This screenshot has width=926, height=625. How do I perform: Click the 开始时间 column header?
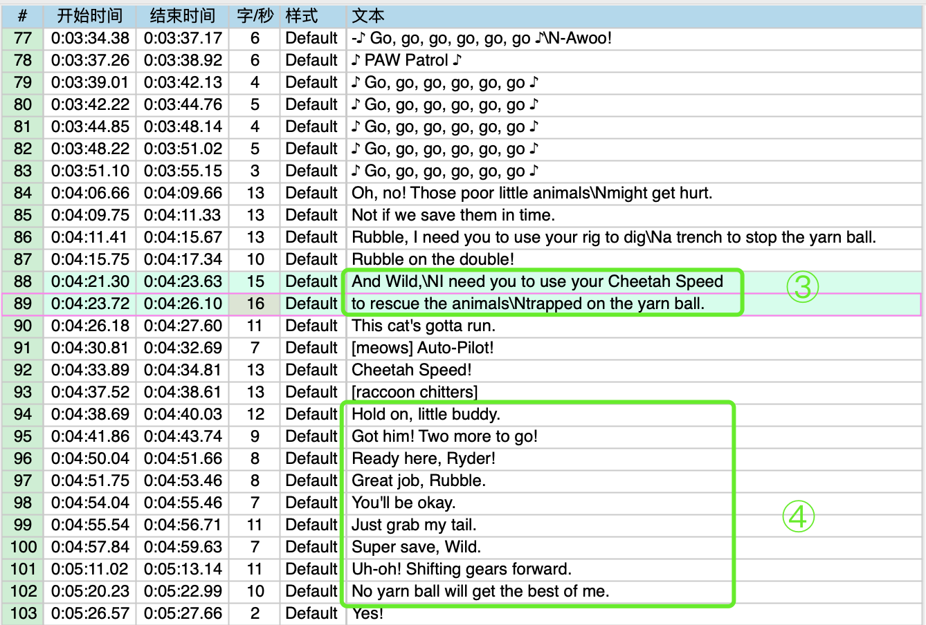tap(90, 16)
